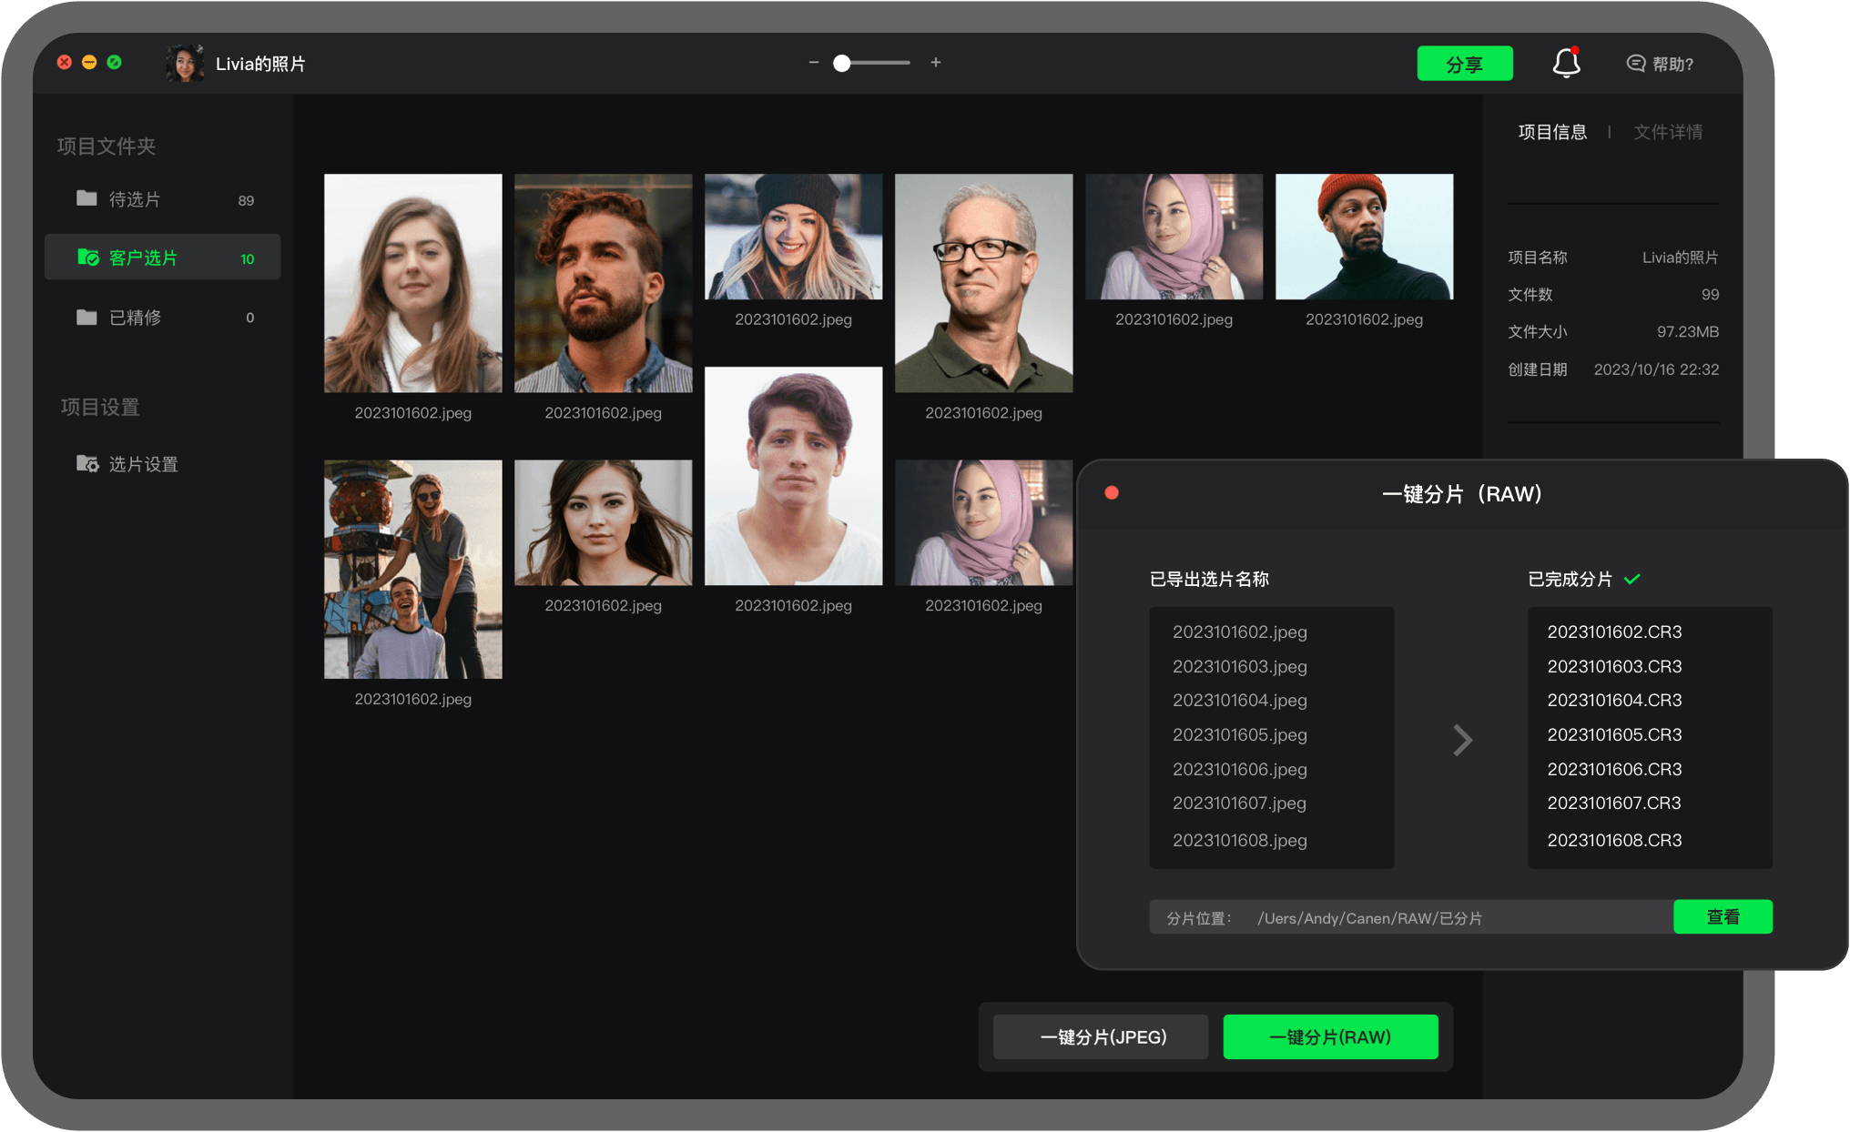Click Livia's profile avatar
The width and height of the screenshot is (1850, 1132).
(x=185, y=64)
